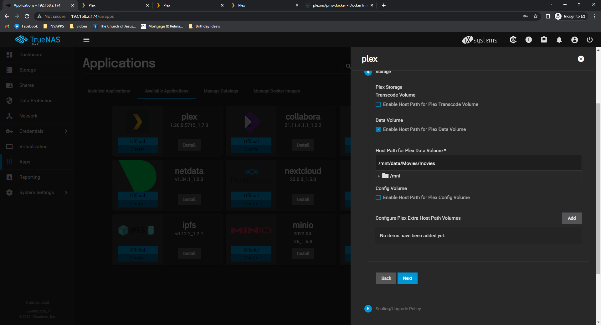Expand the System Settings submenu chevron
The image size is (601, 325).
(x=66, y=192)
